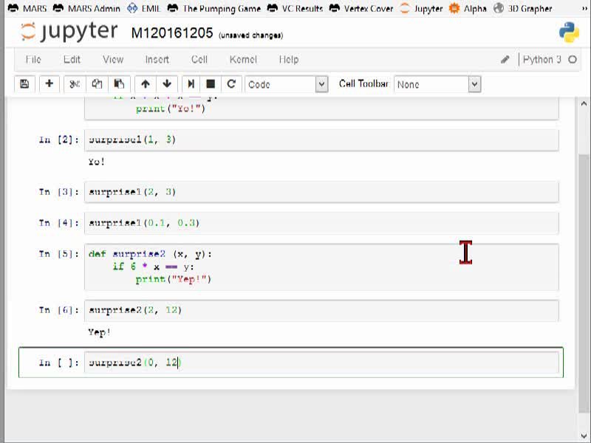Click the Yep! output text
Viewport: 591px width, 443px height.
tap(100, 332)
